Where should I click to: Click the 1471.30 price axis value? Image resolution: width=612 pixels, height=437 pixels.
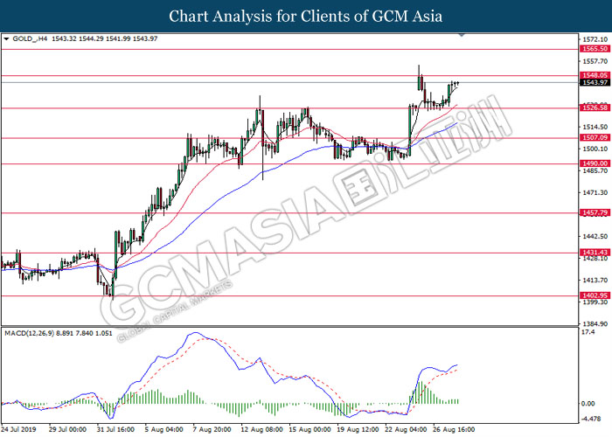[x=595, y=192]
